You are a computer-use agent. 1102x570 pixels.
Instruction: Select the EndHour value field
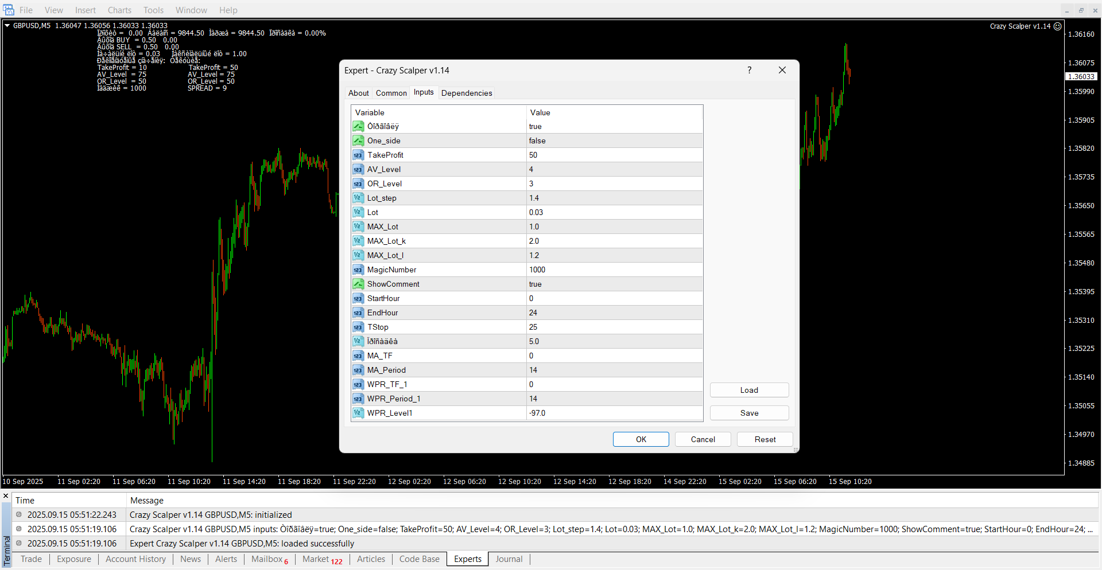click(614, 313)
